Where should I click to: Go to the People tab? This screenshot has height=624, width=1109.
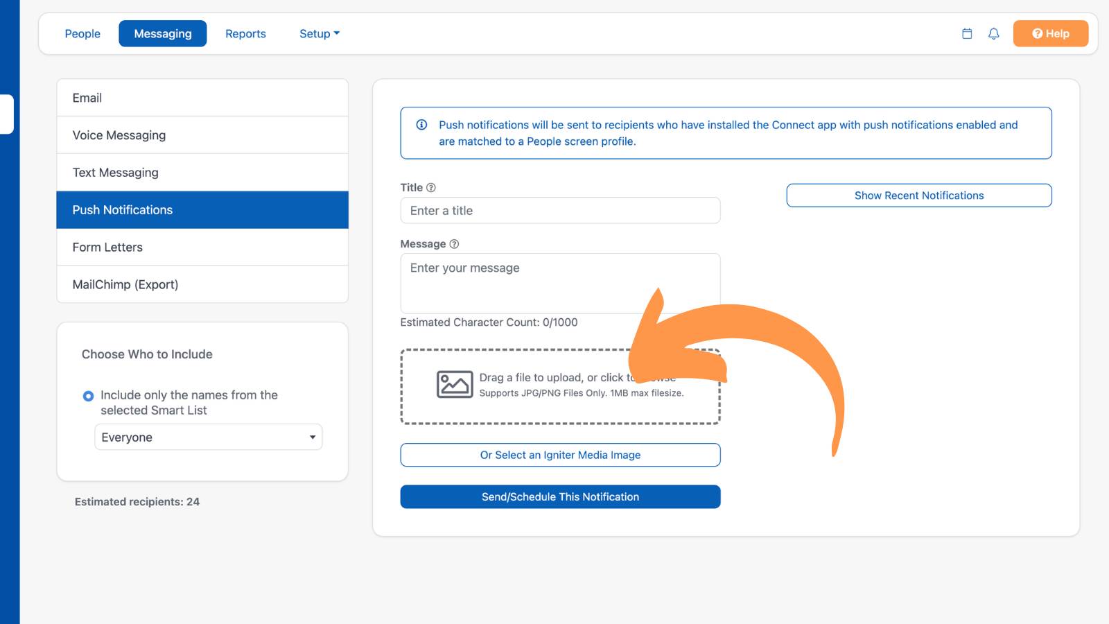coord(82,33)
